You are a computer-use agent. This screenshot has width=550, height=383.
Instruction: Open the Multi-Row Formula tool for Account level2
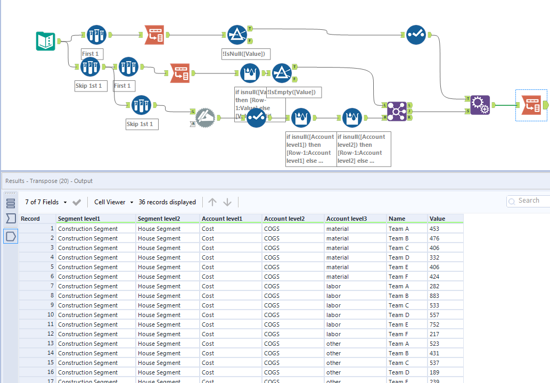(x=352, y=118)
